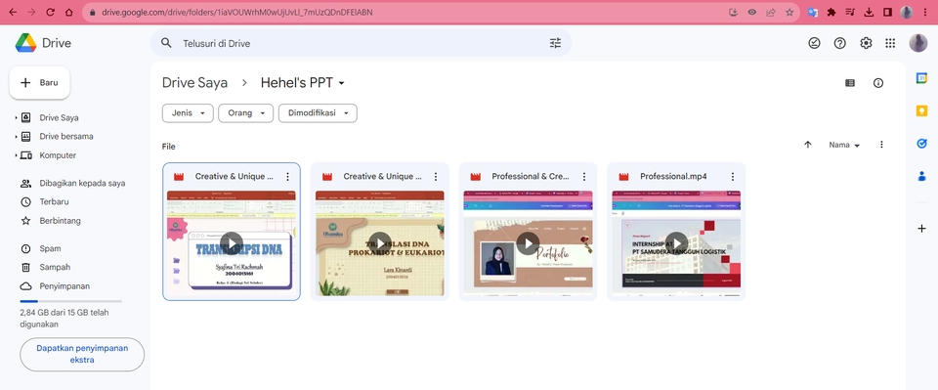Click the storage usage bar
The image size is (938, 390).
70,301
